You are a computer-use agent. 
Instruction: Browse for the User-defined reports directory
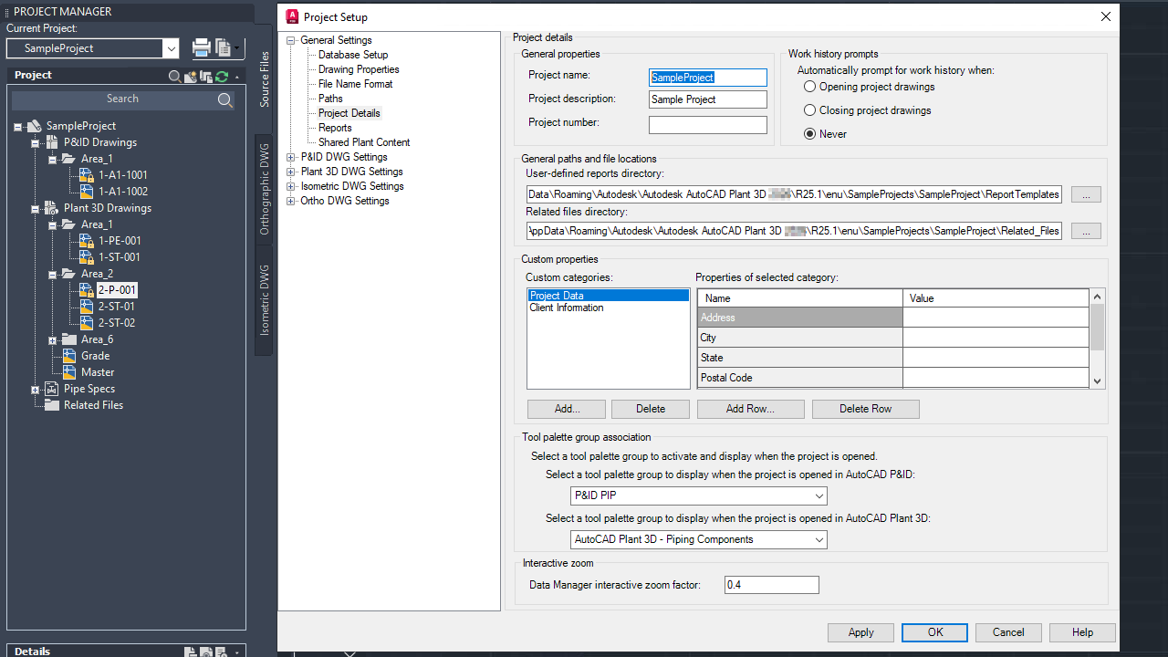pos(1086,194)
